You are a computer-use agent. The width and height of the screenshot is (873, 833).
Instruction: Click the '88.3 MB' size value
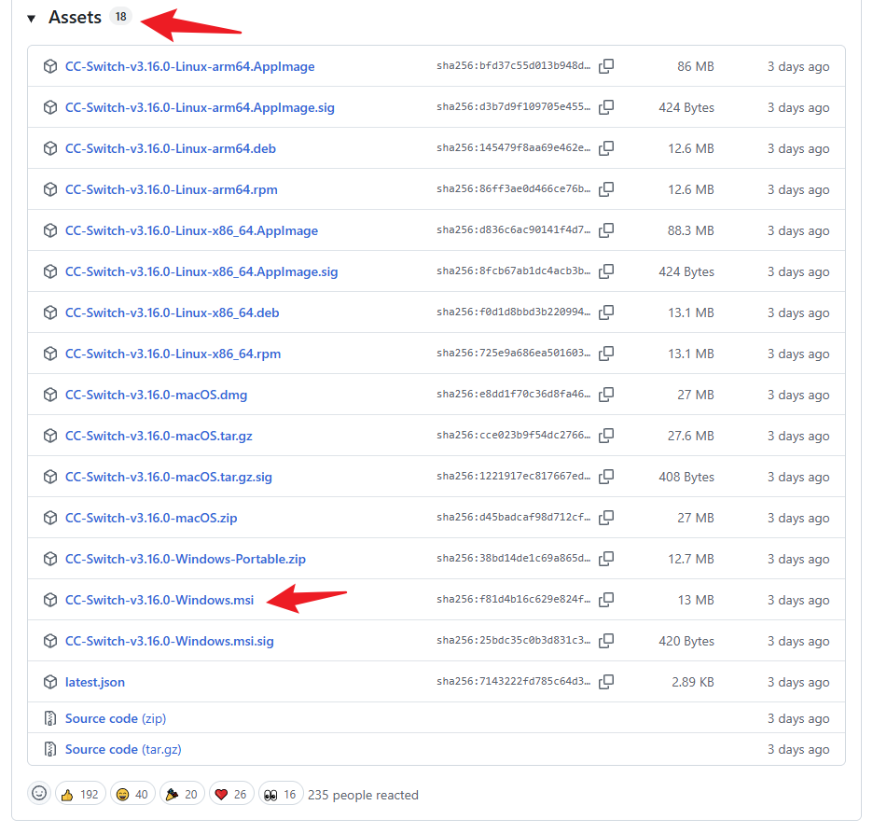(x=691, y=230)
